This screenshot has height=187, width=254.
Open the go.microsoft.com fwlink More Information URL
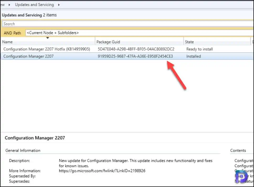pos(102,171)
